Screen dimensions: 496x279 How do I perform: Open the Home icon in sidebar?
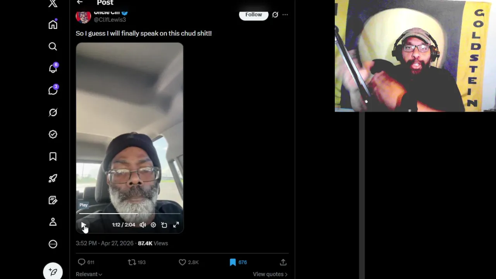[53, 24]
